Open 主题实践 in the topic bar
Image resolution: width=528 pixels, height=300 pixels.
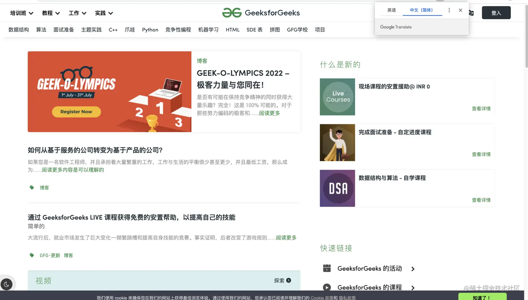click(x=91, y=30)
